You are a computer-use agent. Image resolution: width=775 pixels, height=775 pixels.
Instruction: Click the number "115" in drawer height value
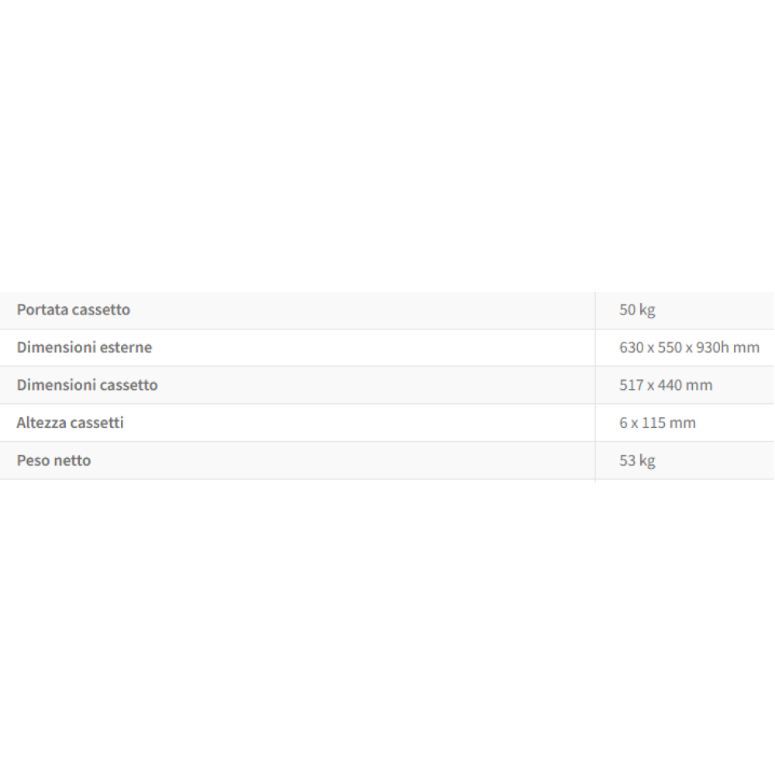pyautogui.click(x=656, y=422)
